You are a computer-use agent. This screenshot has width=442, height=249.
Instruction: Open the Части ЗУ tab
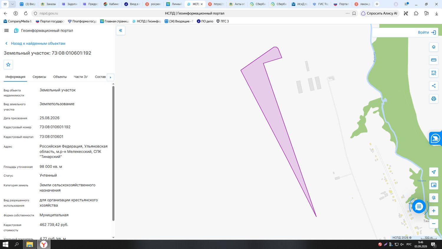pyautogui.click(x=81, y=77)
